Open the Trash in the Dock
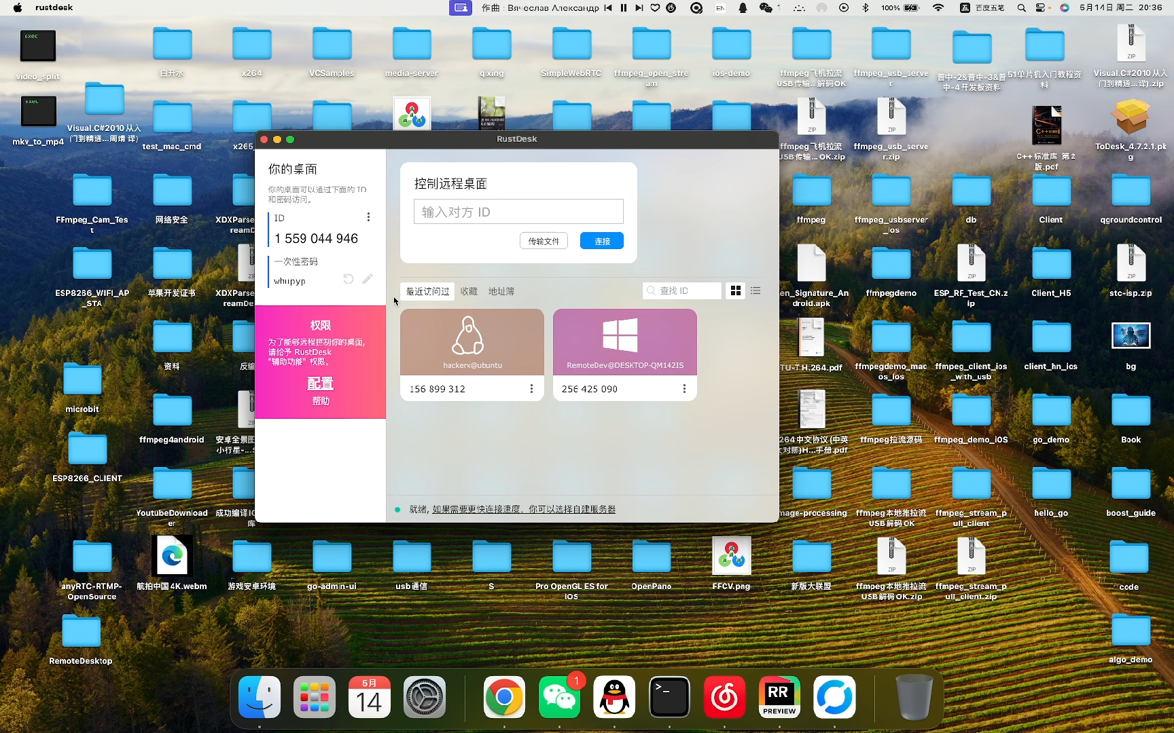1174x733 pixels. tap(914, 697)
